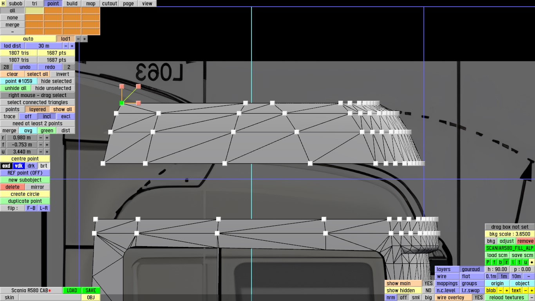Decrease lod dist with the minus button
Image resolution: width=535 pixels, height=301 pixels.
[66, 46]
